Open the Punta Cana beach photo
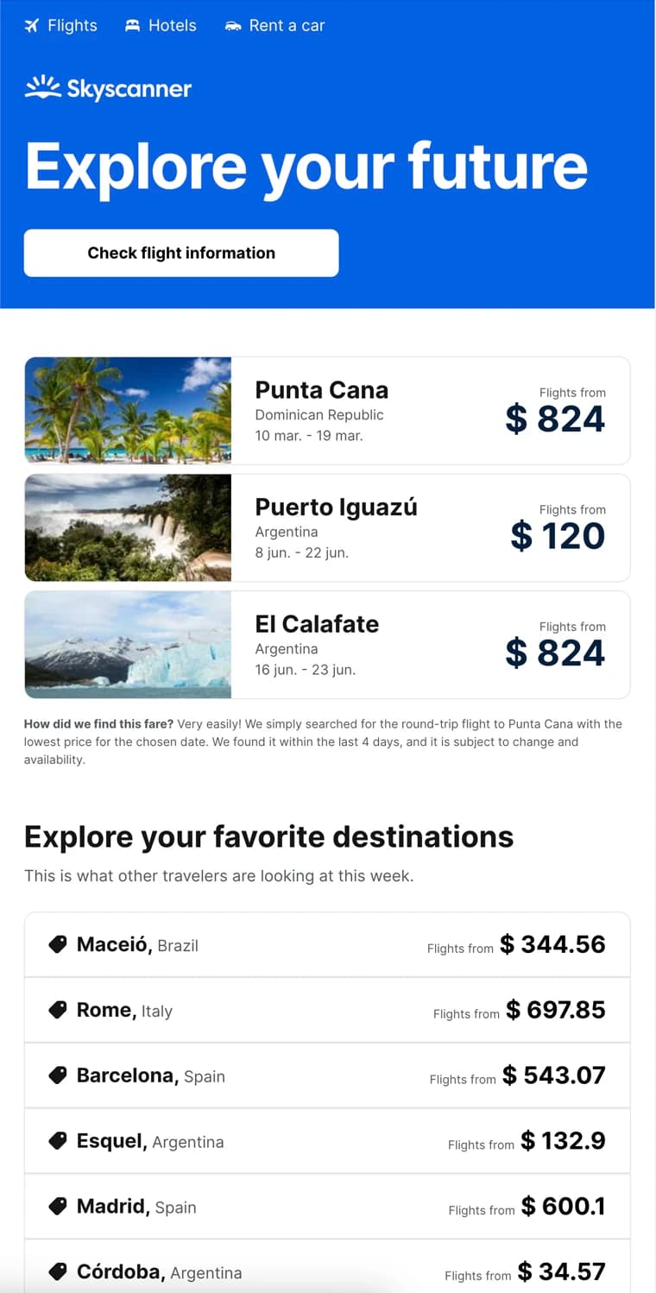This screenshot has height=1293, width=656. [x=128, y=411]
